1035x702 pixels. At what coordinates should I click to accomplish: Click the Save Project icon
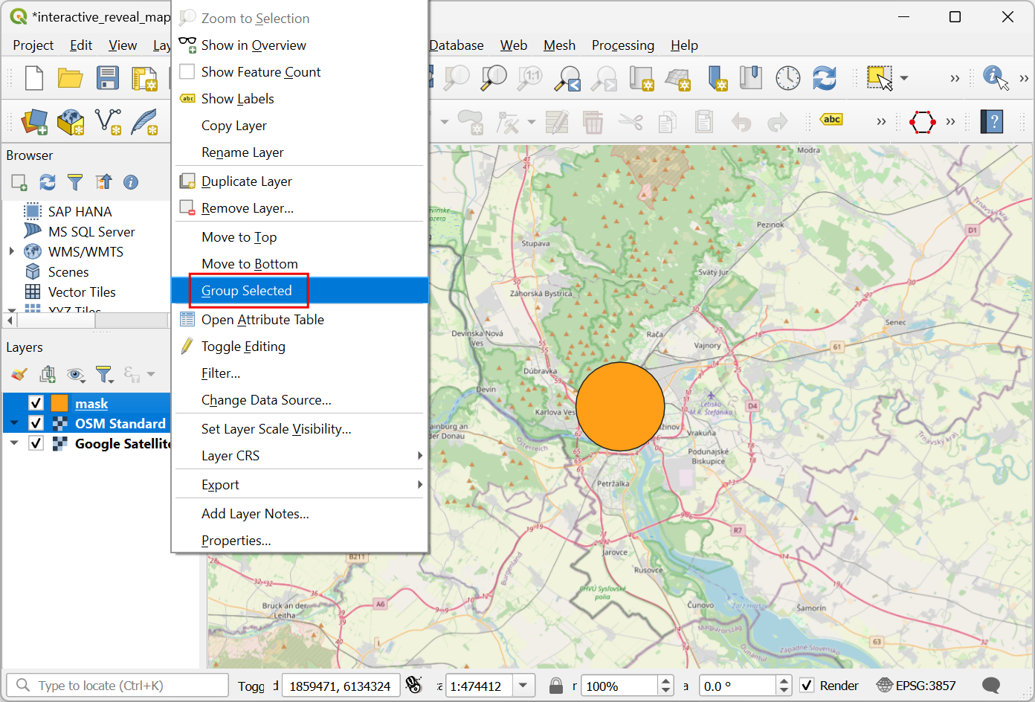[x=108, y=78]
